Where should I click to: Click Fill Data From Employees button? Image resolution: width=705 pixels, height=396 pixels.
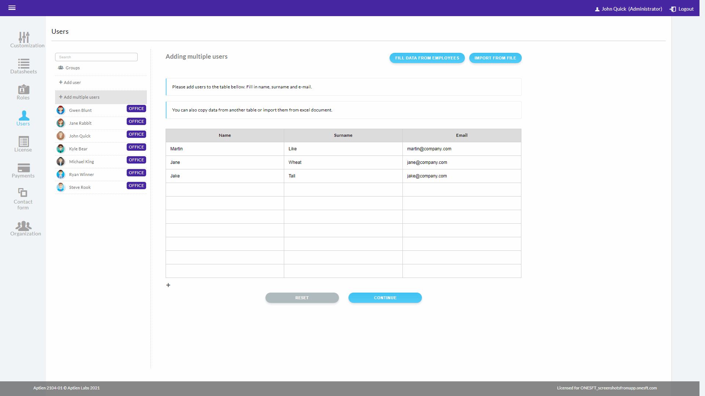(427, 58)
